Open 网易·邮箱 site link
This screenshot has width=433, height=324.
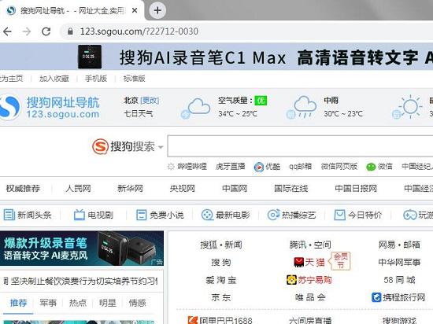399,245
